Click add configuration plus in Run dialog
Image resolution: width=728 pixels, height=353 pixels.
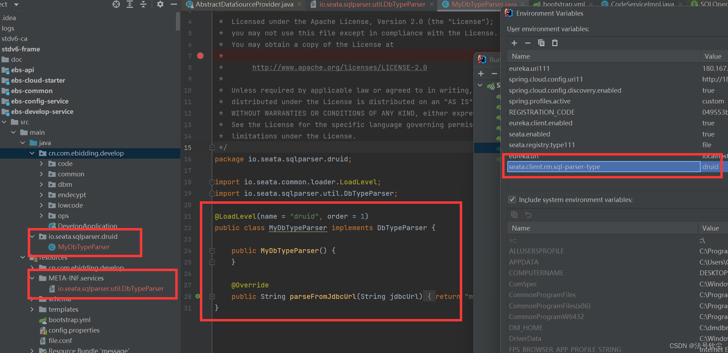pyautogui.click(x=481, y=74)
